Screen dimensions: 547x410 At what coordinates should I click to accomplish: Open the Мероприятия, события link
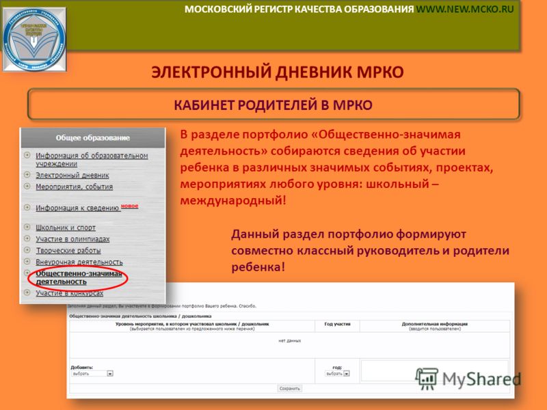[x=75, y=187]
